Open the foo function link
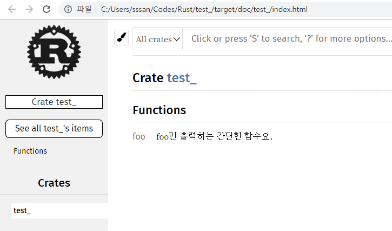The height and width of the screenshot is (231, 392). pyautogui.click(x=139, y=136)
